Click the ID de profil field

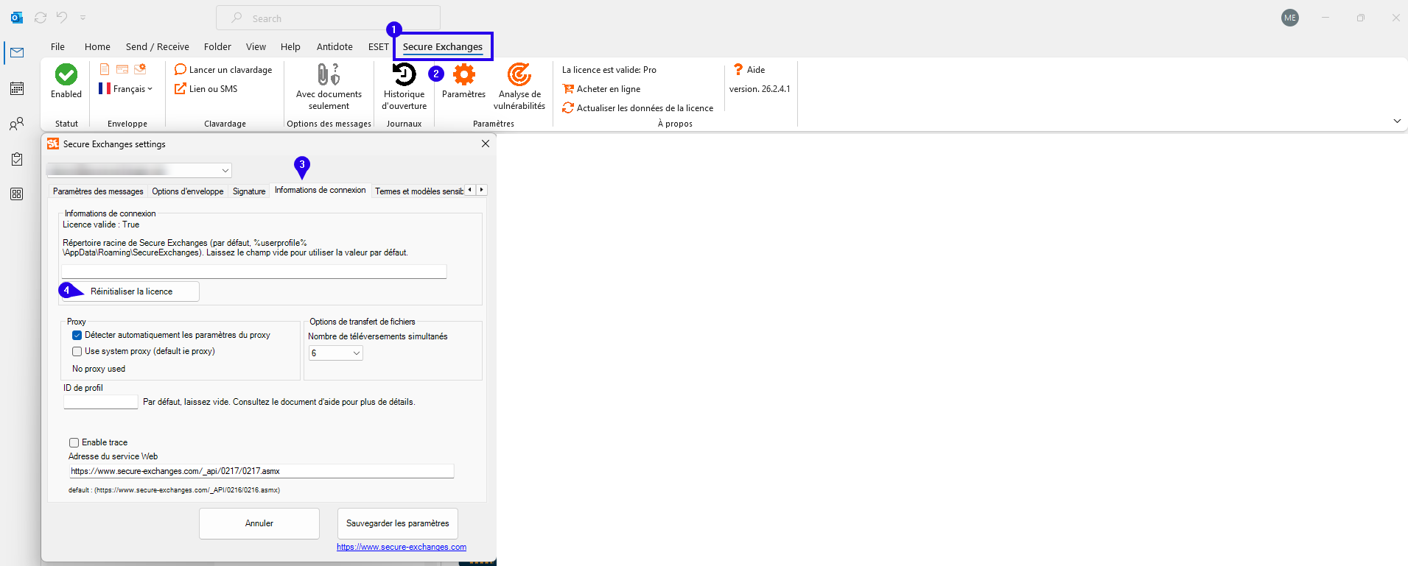(101, 402)
